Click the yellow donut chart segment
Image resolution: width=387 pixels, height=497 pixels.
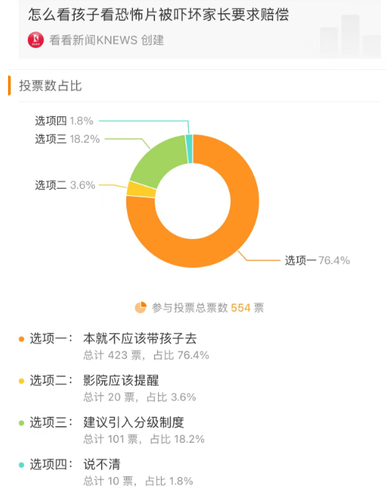(141, 190)
